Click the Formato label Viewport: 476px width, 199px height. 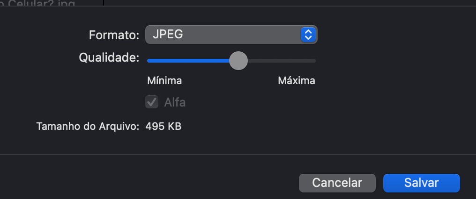click(x=114, y=35)
